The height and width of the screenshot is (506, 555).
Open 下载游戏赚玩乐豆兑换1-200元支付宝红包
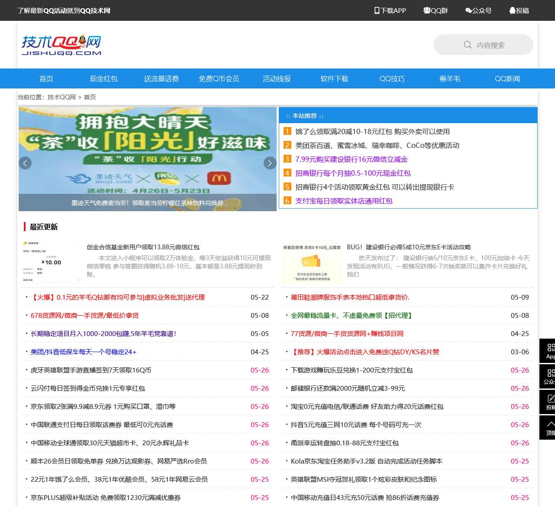(352, 370)
